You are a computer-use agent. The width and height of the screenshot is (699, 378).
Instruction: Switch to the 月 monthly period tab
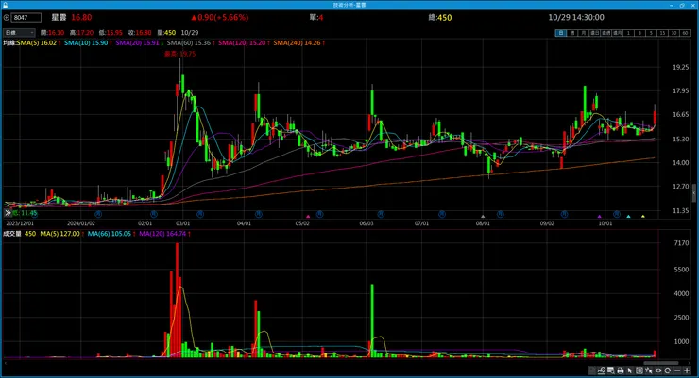click(584, 33)
